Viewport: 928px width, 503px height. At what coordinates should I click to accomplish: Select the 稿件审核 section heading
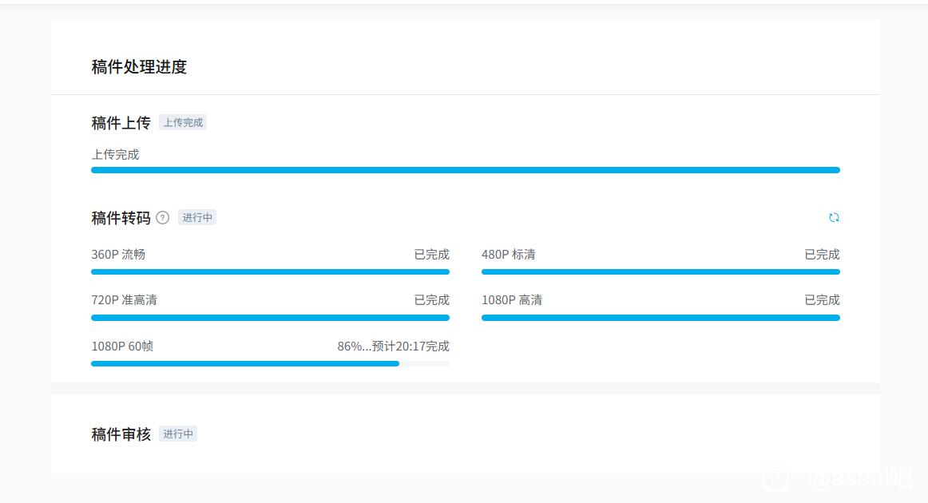pyautogui.click(x=121, y=434)
